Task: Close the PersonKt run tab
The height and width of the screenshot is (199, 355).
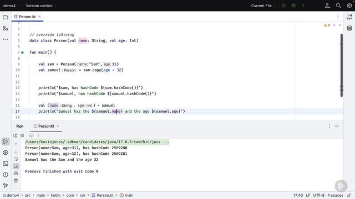Action: click(58, 126)
